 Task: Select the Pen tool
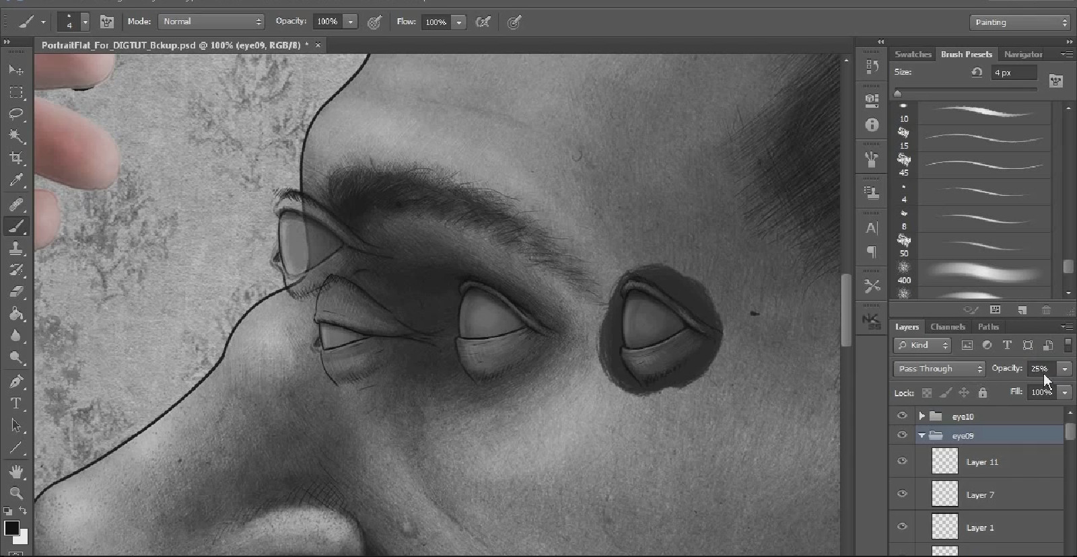pos(16,381)
